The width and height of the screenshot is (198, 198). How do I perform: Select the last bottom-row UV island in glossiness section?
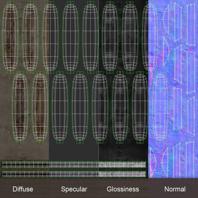[140, 107]
